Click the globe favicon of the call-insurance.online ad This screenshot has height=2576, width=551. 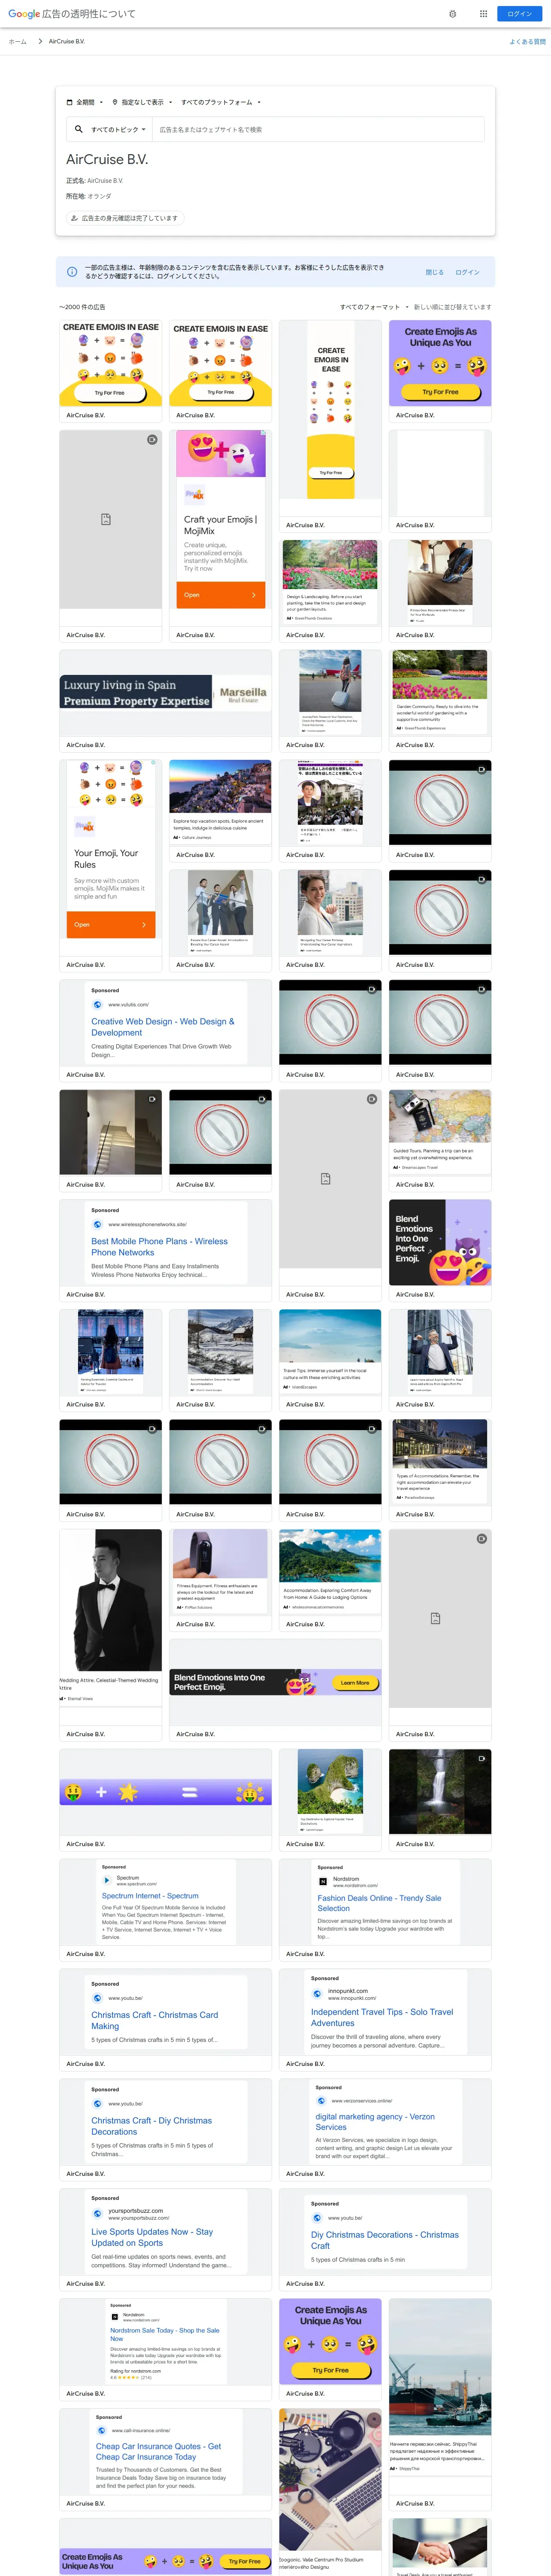coord(102,2430)
